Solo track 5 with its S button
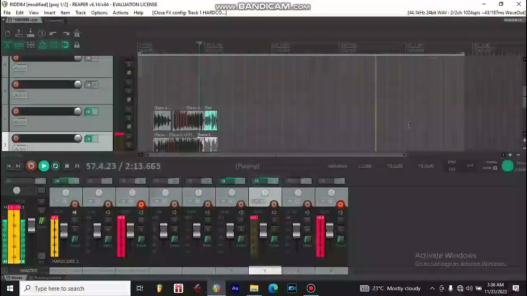The image size is (527, 296). pyautogui.click(x=128, y=91)
